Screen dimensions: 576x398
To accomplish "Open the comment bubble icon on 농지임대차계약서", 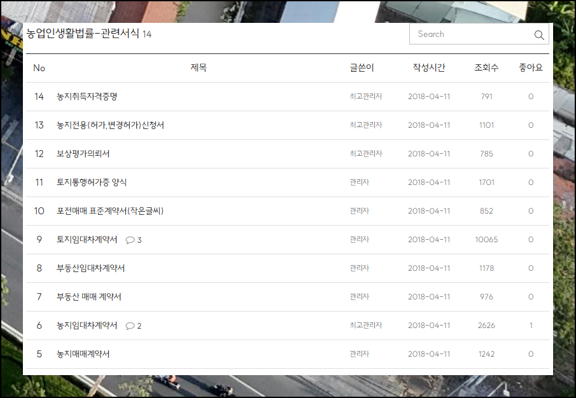I will click(x=130, y=326).
